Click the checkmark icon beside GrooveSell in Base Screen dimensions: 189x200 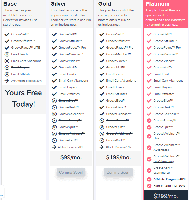(x=7, y=34)
